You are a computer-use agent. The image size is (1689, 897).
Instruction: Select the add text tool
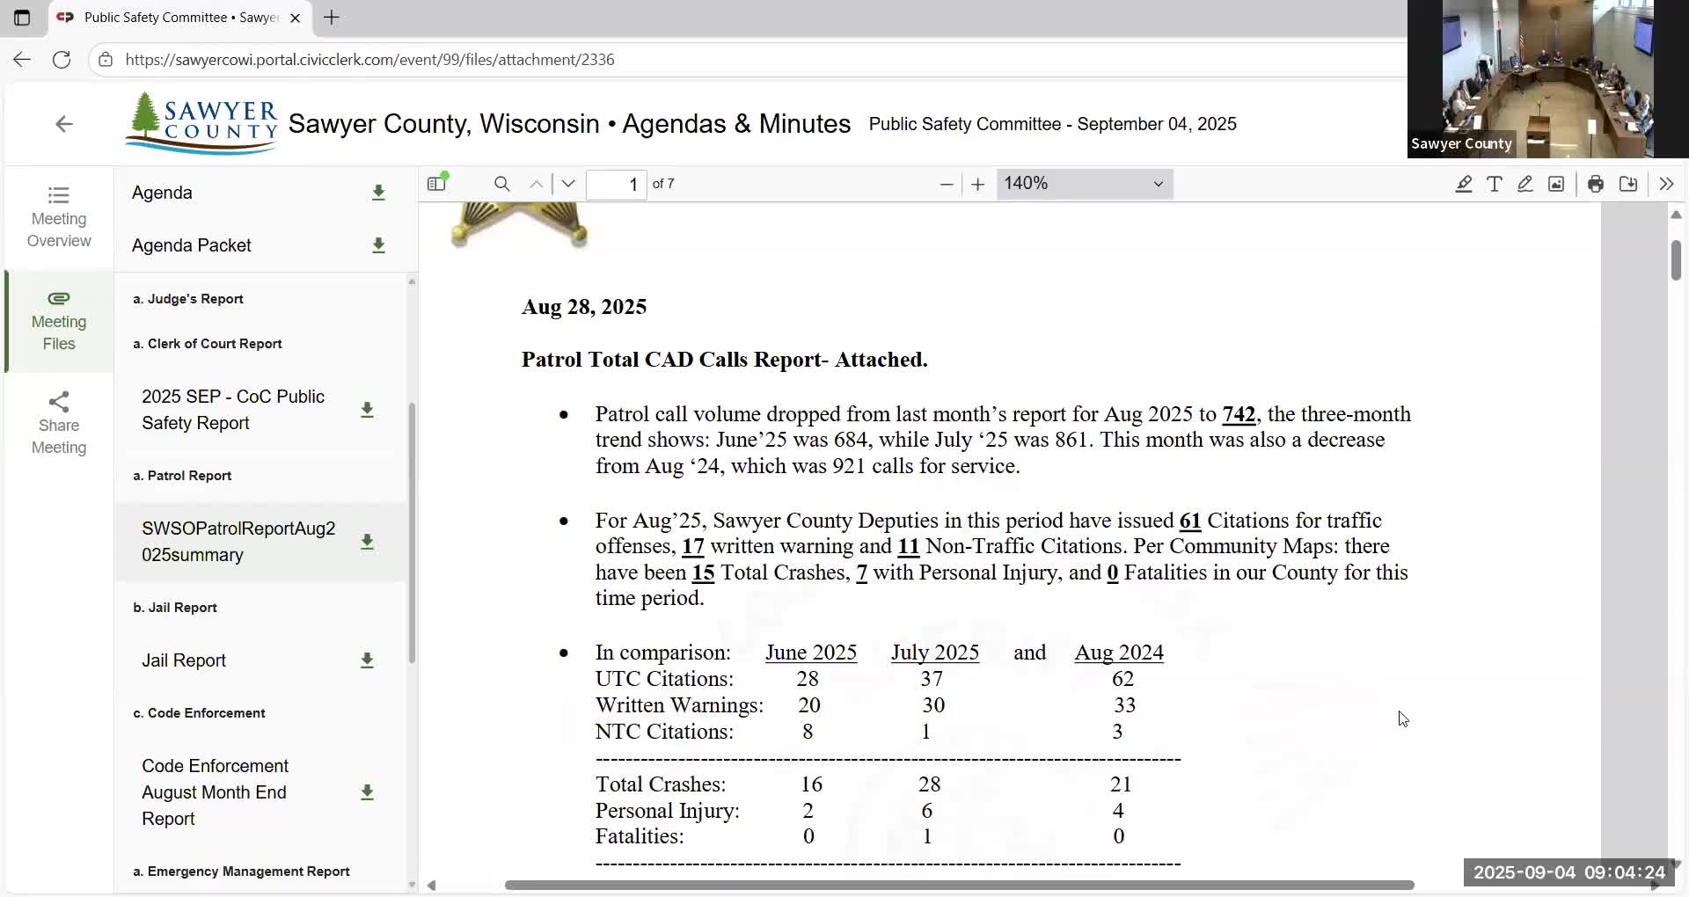coord(1495,184)
